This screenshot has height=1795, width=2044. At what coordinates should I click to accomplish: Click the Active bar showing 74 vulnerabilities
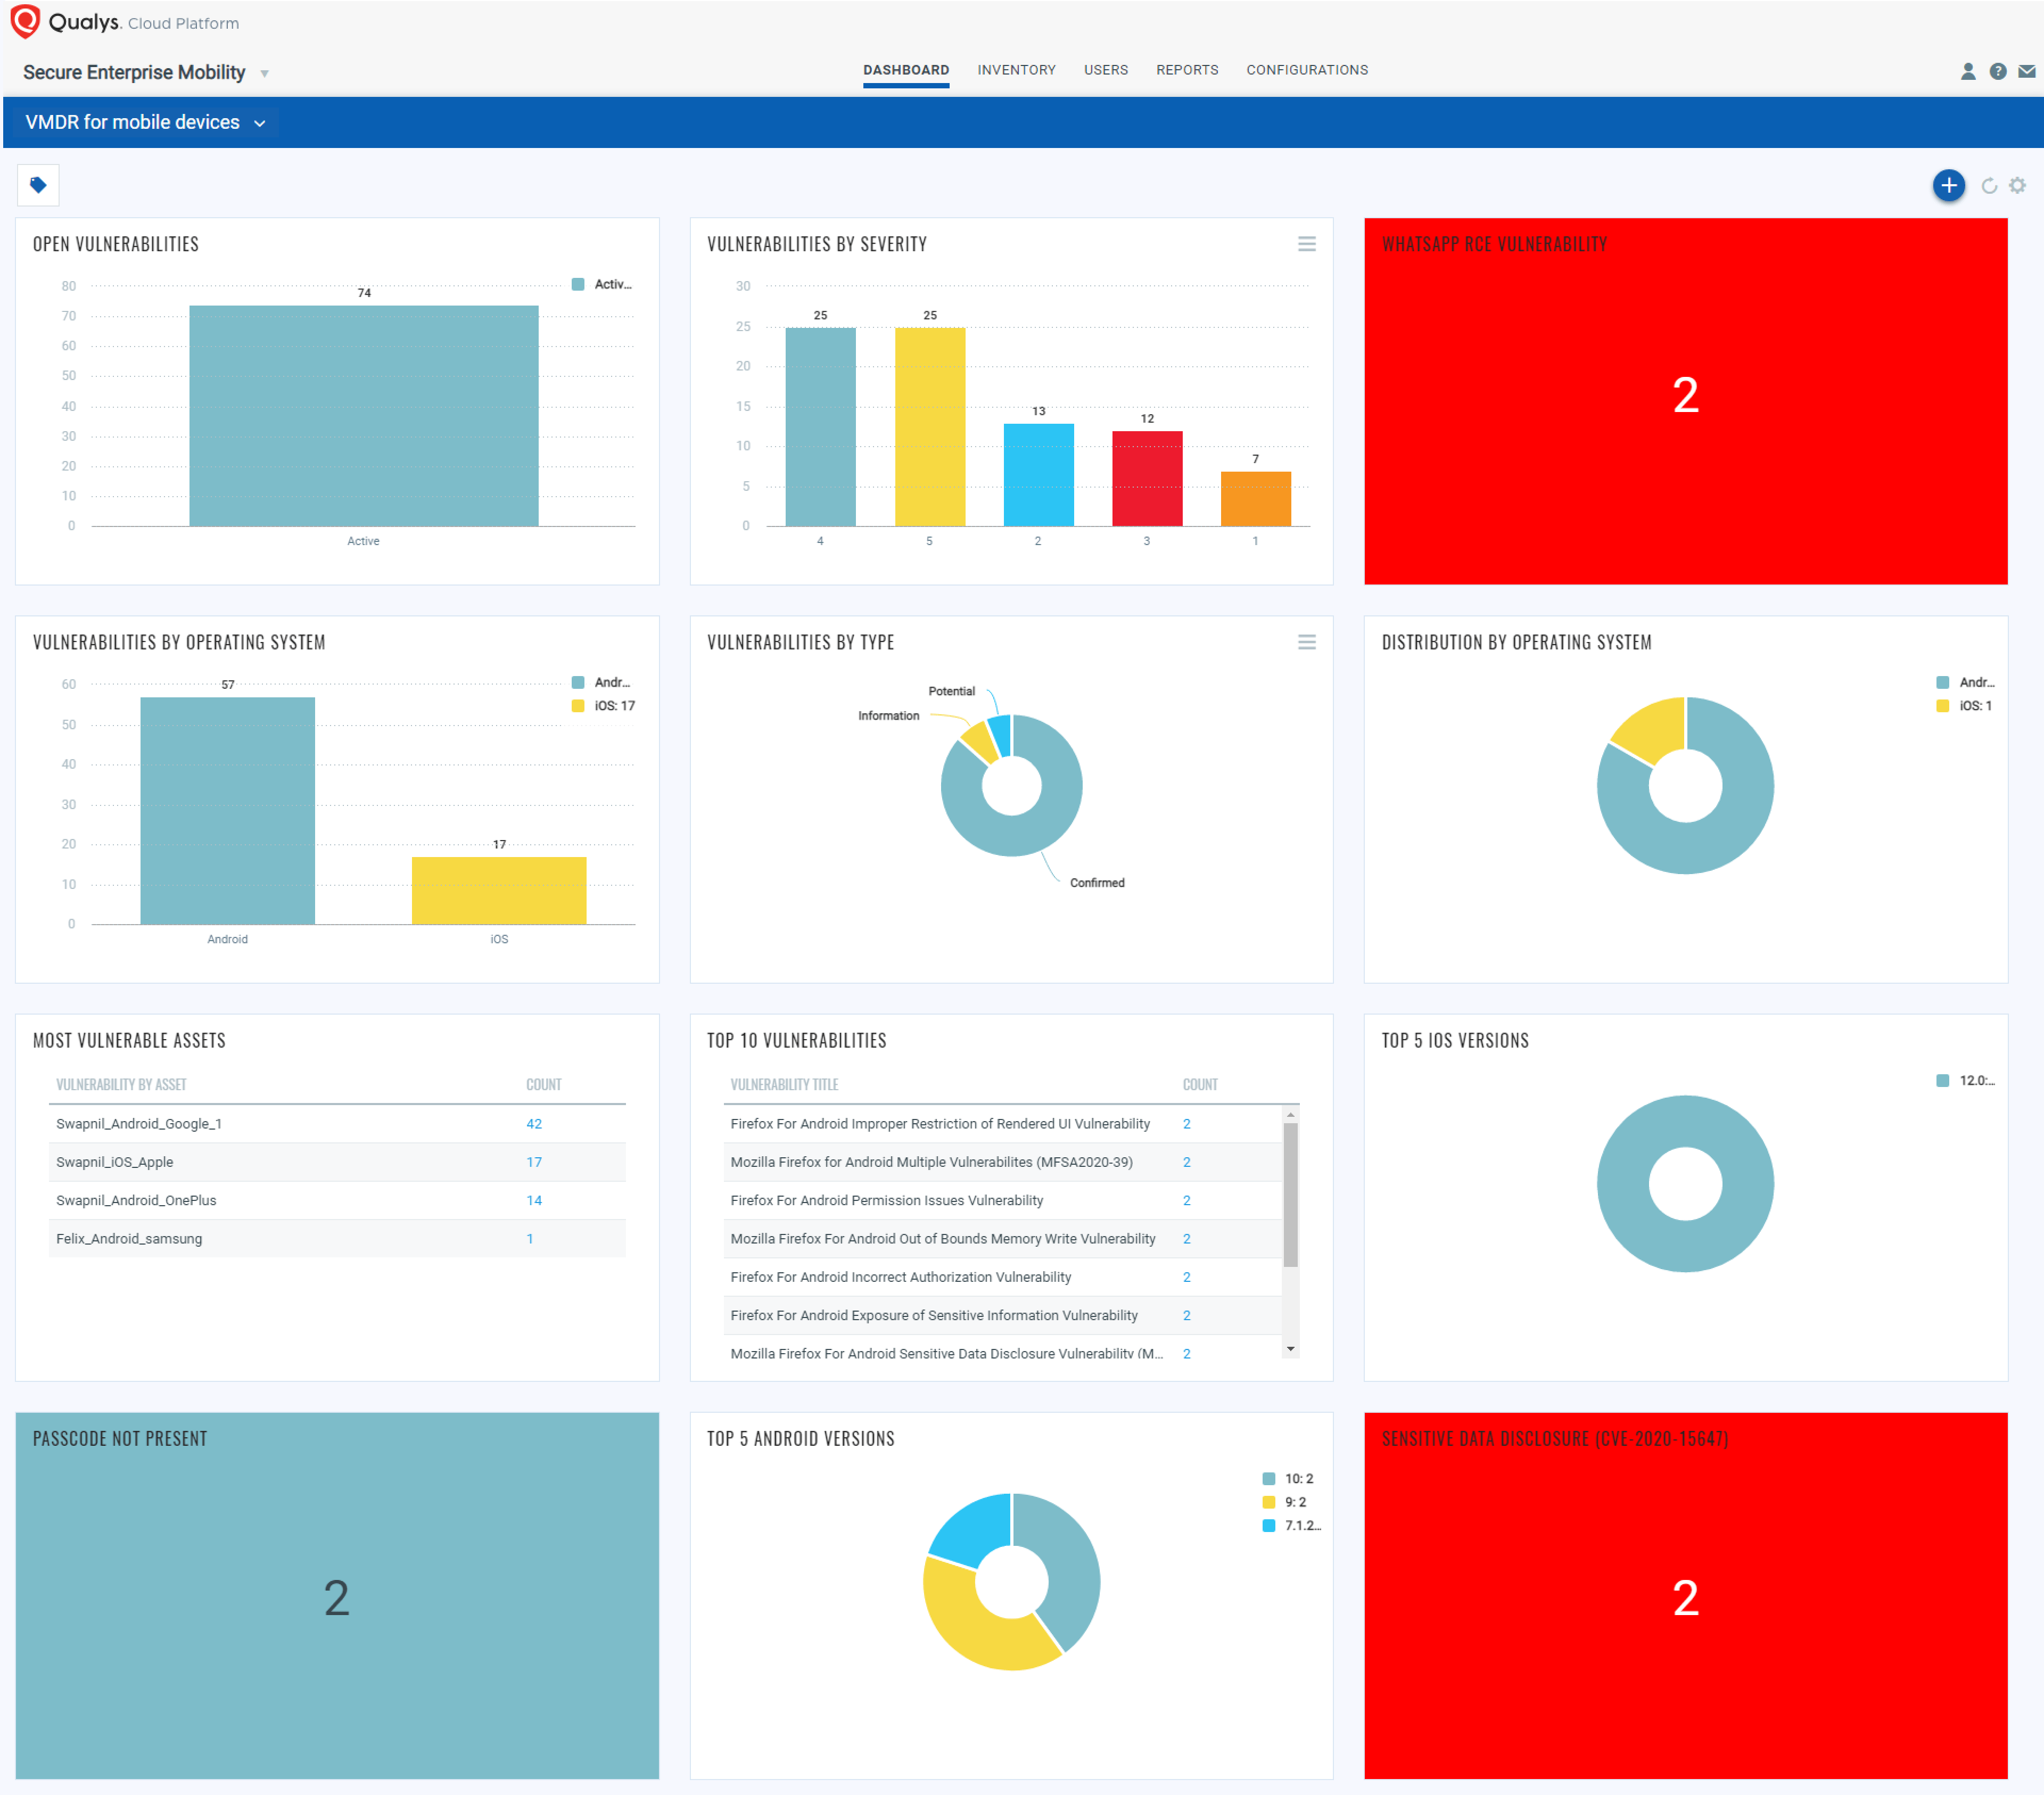click(364, 416)
